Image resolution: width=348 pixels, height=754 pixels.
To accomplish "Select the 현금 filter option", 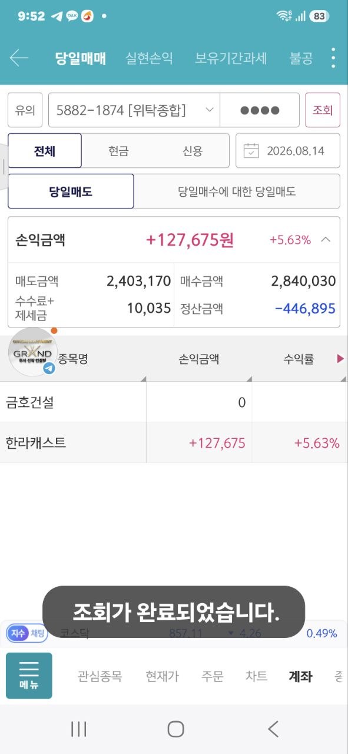I will point(118,151).
